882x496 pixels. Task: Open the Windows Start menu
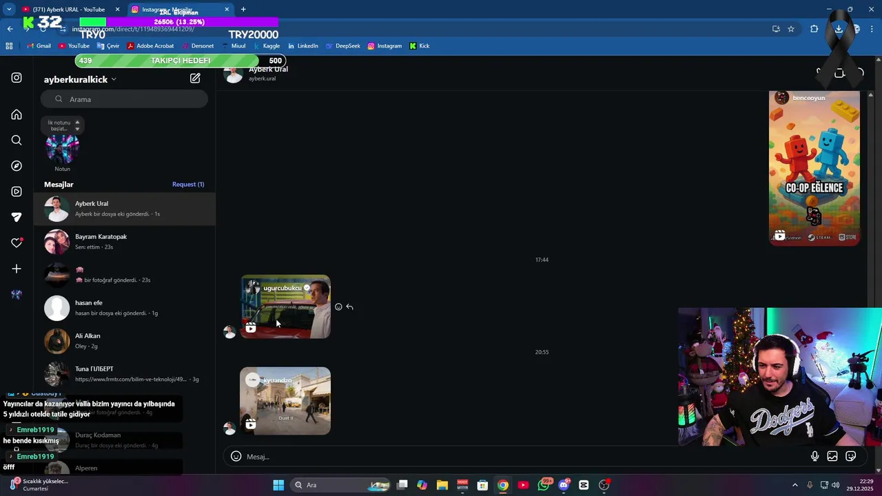(278, 485)
